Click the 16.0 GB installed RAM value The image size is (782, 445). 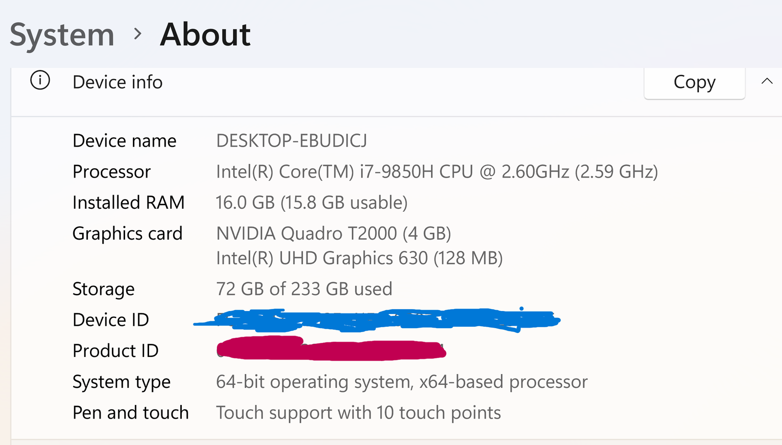tap(311, 202)
